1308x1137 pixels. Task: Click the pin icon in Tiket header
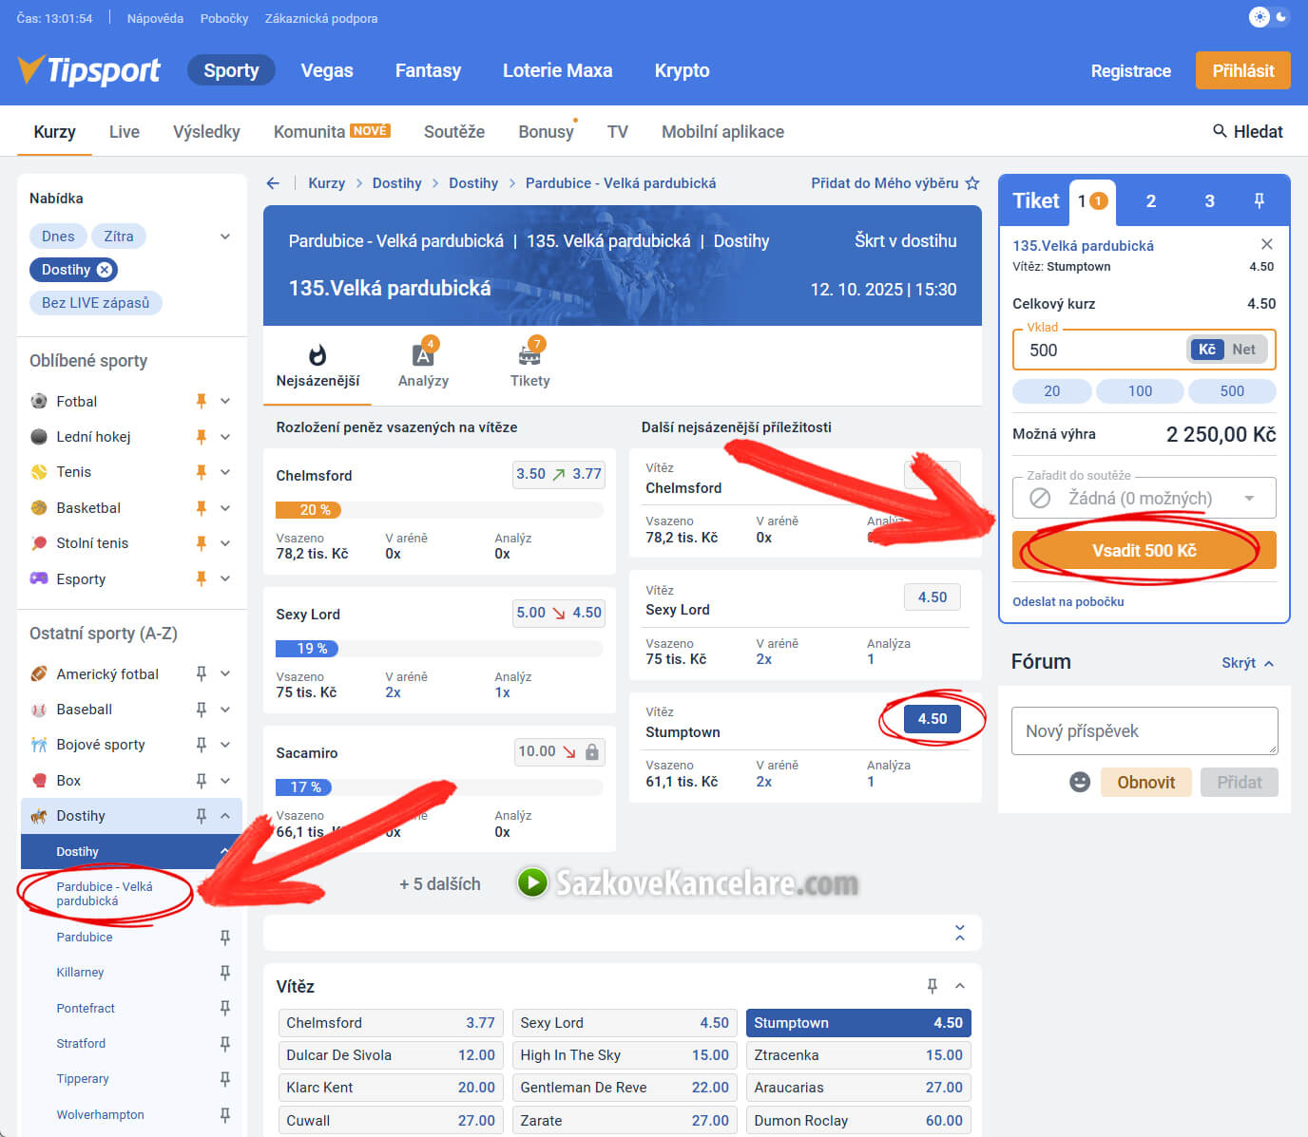1259,200
